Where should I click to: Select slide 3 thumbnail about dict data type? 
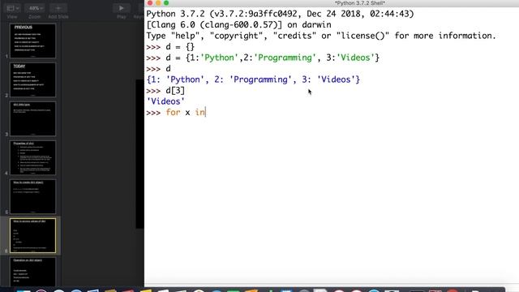coord(32,118)
